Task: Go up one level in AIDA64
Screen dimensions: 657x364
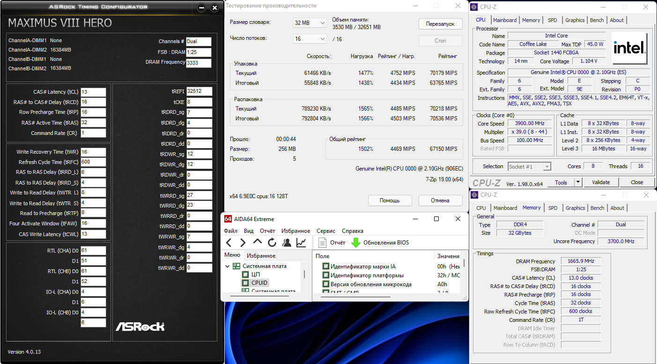Action: (x=258, y=243)
